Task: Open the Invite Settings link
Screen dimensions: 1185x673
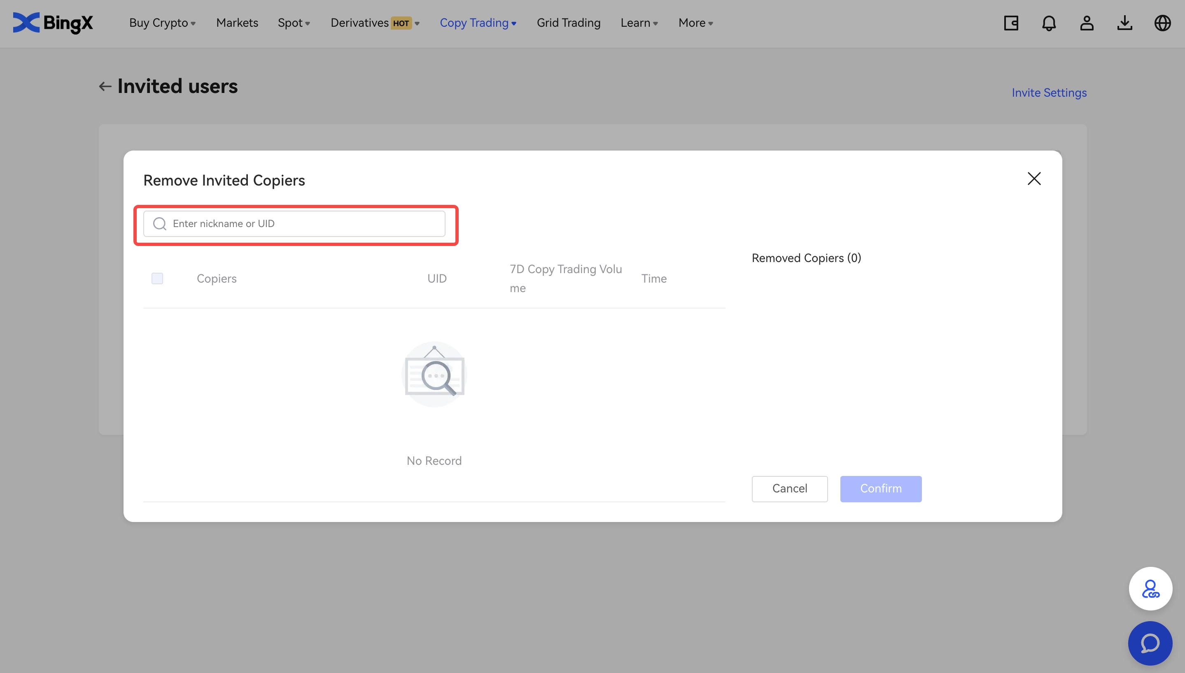Action: (x=1049, y=93)
